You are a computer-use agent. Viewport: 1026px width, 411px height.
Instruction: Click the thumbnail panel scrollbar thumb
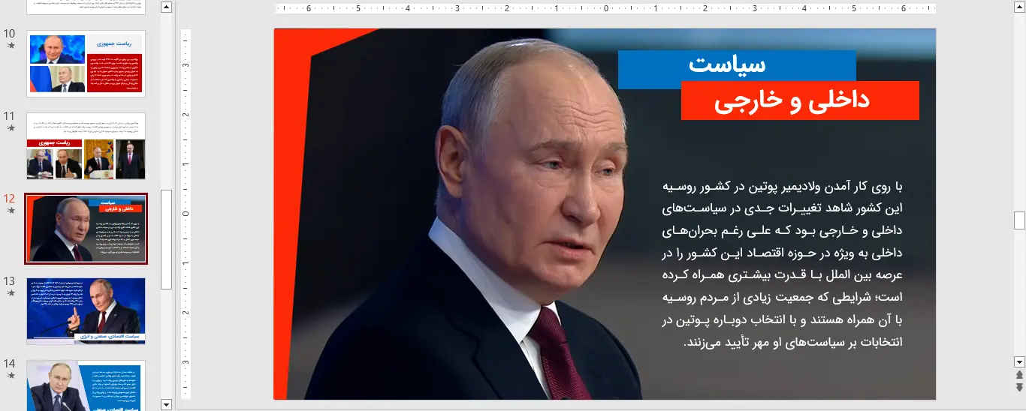(x=167, y=239)
